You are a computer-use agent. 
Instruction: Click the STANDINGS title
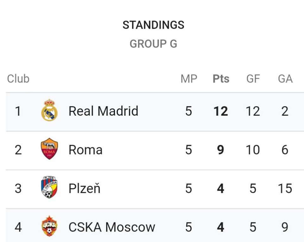[153, 25]
